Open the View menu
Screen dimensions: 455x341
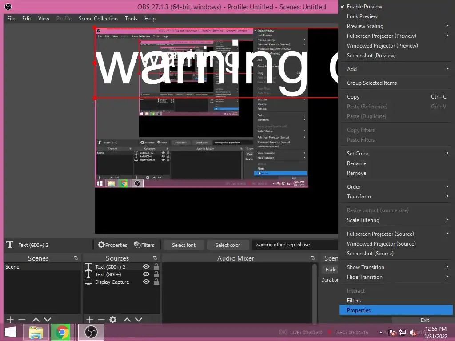tap(44, 19)
